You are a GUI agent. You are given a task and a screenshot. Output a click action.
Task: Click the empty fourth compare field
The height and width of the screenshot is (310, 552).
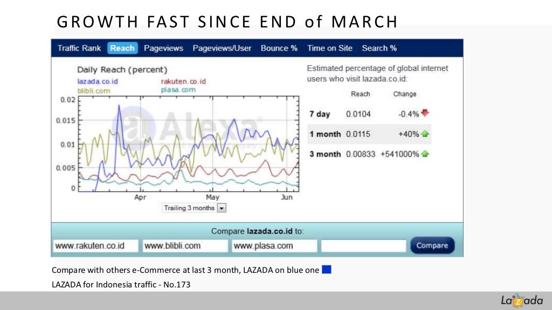tap(363, 245)
